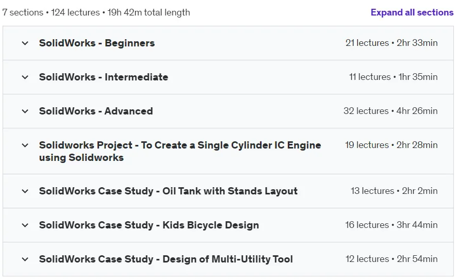Click the 21 lectures 2hr 33min label
This screenshot has width=457, height=279.
click(x=391, y=43)
